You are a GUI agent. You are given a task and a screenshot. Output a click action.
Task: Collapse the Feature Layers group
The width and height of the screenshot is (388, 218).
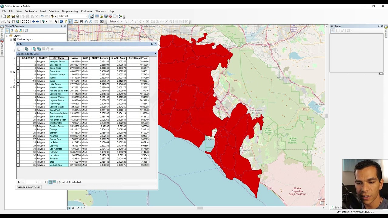11,39
